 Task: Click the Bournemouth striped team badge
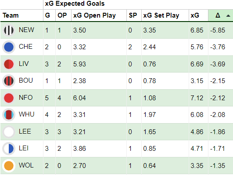9,81
